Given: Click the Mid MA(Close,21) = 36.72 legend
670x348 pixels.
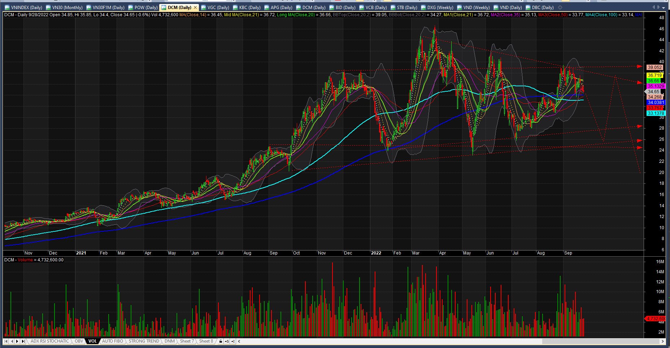Looking at the screenshot, I should (x=249, y=15).
